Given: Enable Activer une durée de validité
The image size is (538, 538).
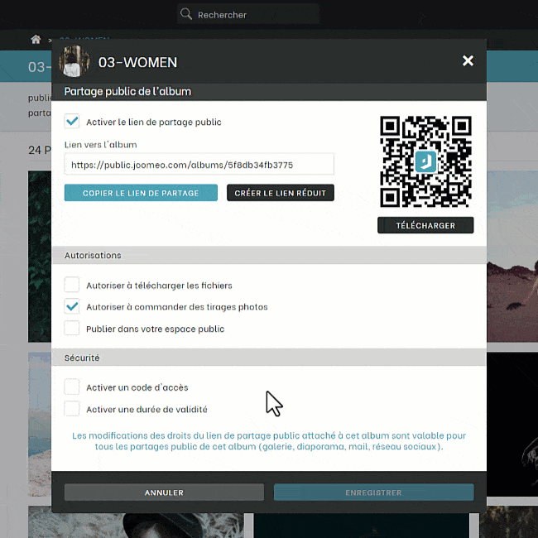Looking at the screenshot, I should (x=72, y=409).
